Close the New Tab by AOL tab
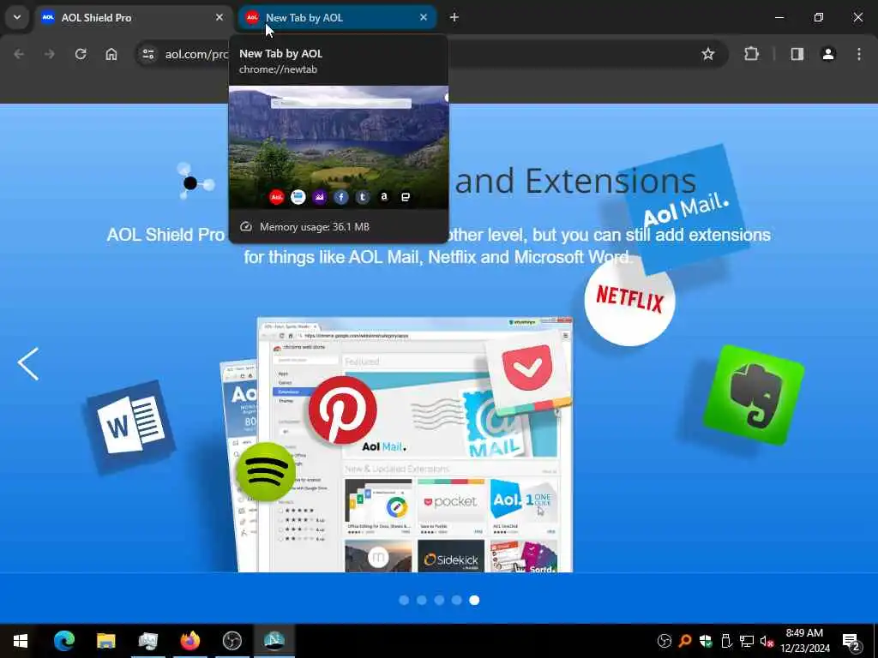The height and width of the screenshot is (658, 878). pos(424,17)
